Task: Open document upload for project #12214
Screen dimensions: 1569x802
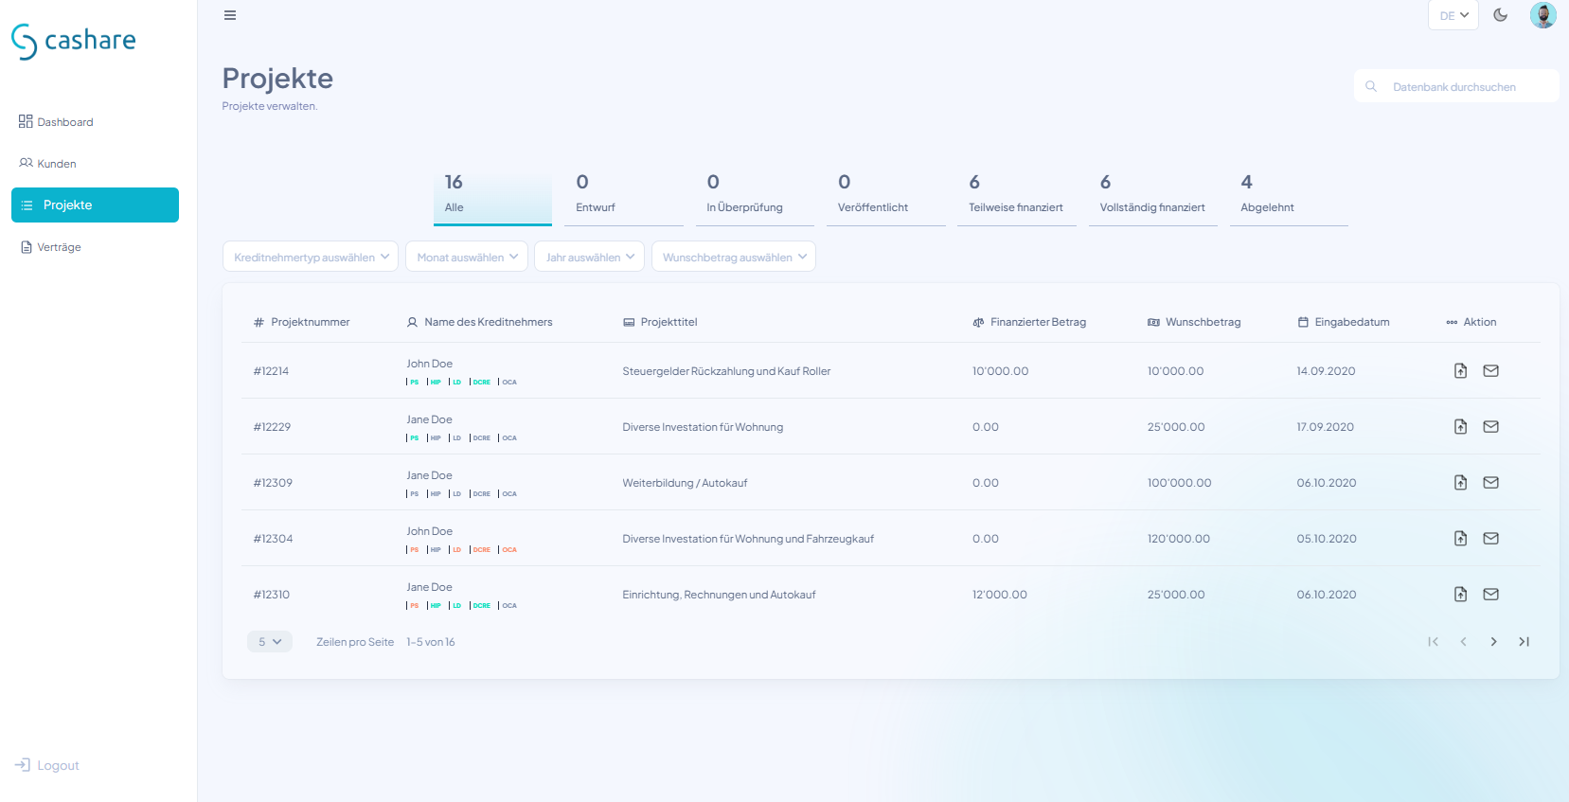Action: [x=1461, y=371]
